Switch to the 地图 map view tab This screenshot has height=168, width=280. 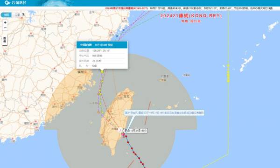click(6, 15)
